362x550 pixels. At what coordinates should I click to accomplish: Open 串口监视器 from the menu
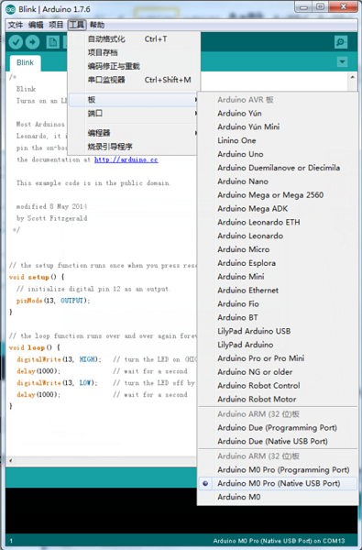pos(135,80)
